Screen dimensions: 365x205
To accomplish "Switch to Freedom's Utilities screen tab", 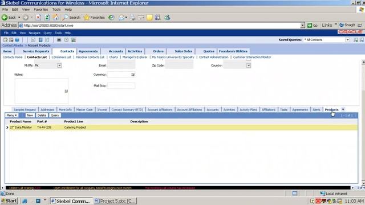I will coord(233,51).
